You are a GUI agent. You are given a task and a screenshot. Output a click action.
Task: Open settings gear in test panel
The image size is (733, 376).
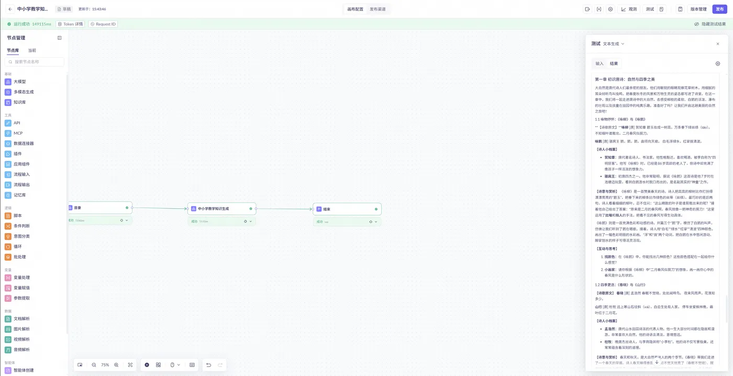(718, 63)
